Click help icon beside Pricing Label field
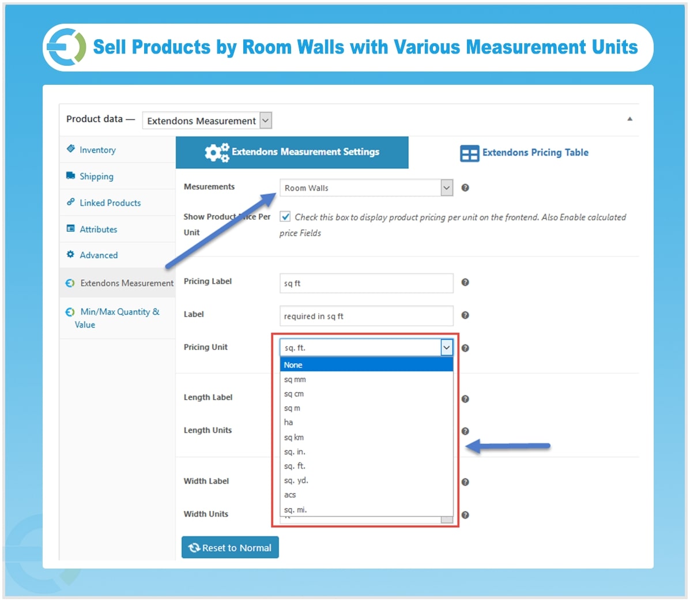The width and height of the screenshot is (690, 602). [x=465, y=282]
